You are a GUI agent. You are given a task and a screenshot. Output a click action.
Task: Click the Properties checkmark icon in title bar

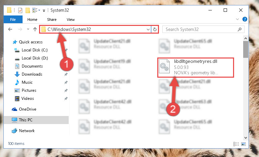(20, 10)
